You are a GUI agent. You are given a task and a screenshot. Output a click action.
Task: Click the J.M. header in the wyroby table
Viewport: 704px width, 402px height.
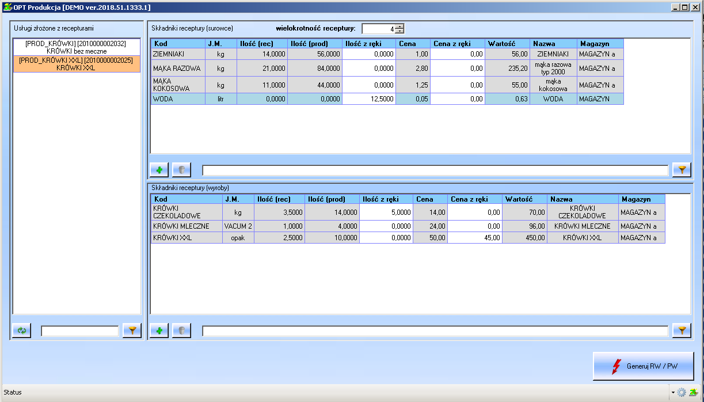point(238,199)
